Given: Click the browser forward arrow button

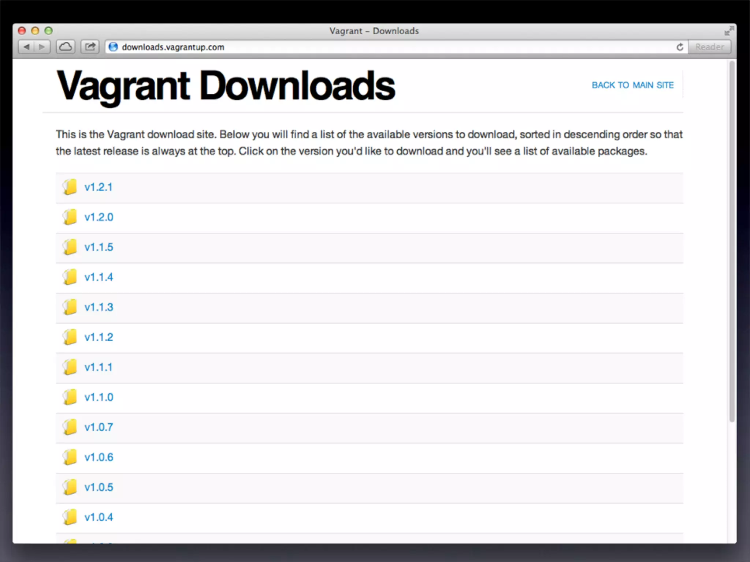Looking at the screenshot, I should [x=42, y=47].
